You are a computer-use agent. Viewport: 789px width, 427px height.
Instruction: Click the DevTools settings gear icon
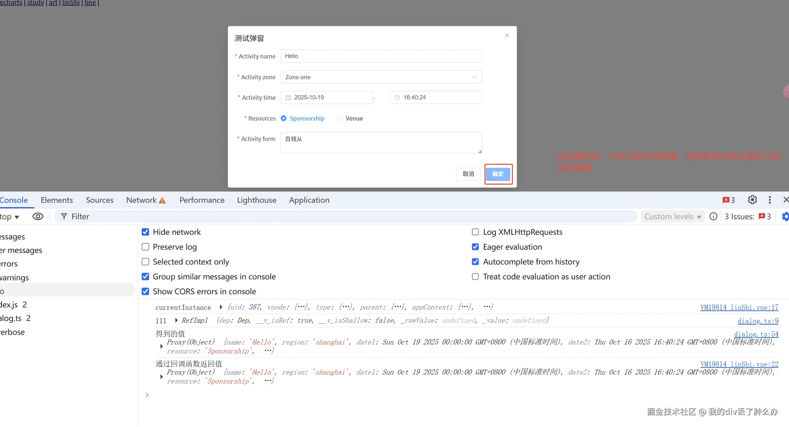pyautogui.click(x=752, y=200)
